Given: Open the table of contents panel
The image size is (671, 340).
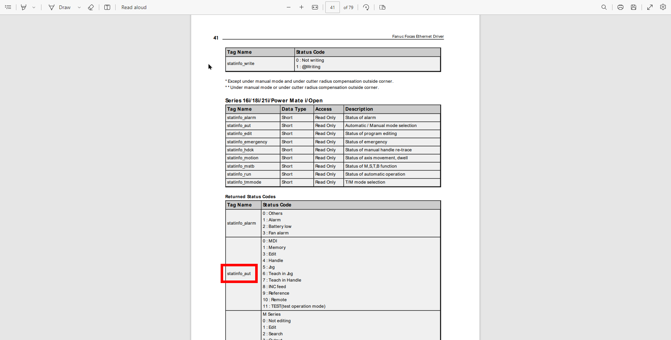Looking at the screenshot, I should (x=8, y=7).
